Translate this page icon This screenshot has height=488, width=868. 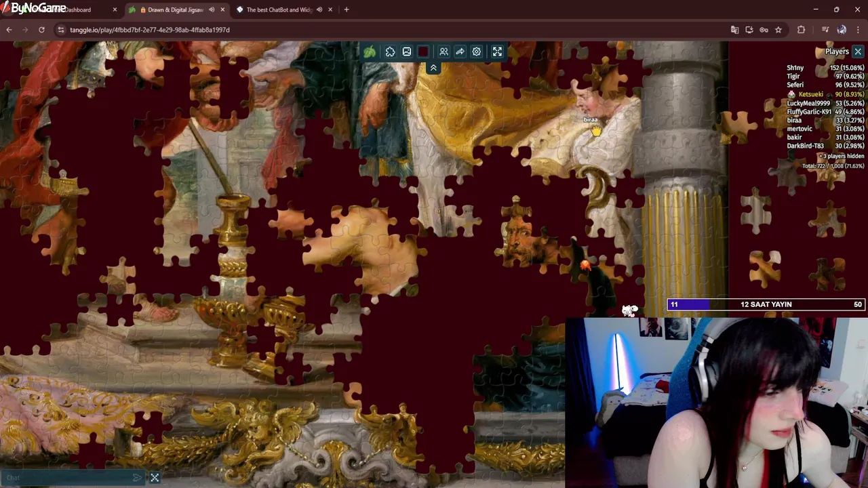click(734, 30)
